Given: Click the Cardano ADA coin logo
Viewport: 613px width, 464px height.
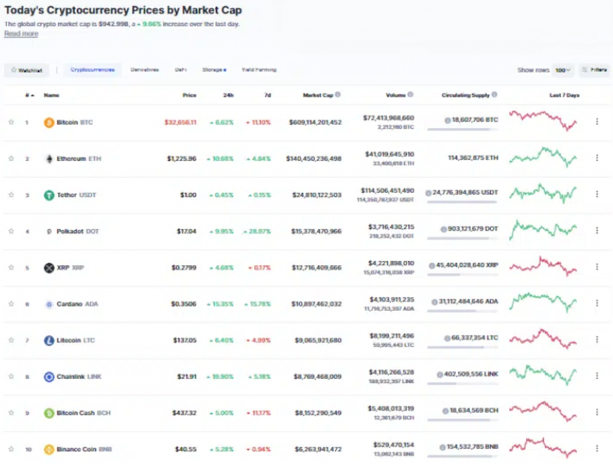Looking at the screenshot, I should (48, 304).
